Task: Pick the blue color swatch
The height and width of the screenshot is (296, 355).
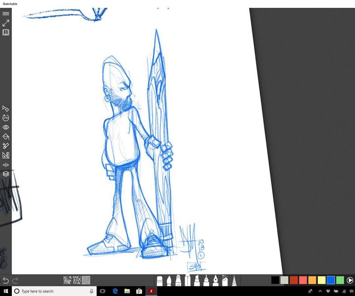Action: click(x=331, y=280)
